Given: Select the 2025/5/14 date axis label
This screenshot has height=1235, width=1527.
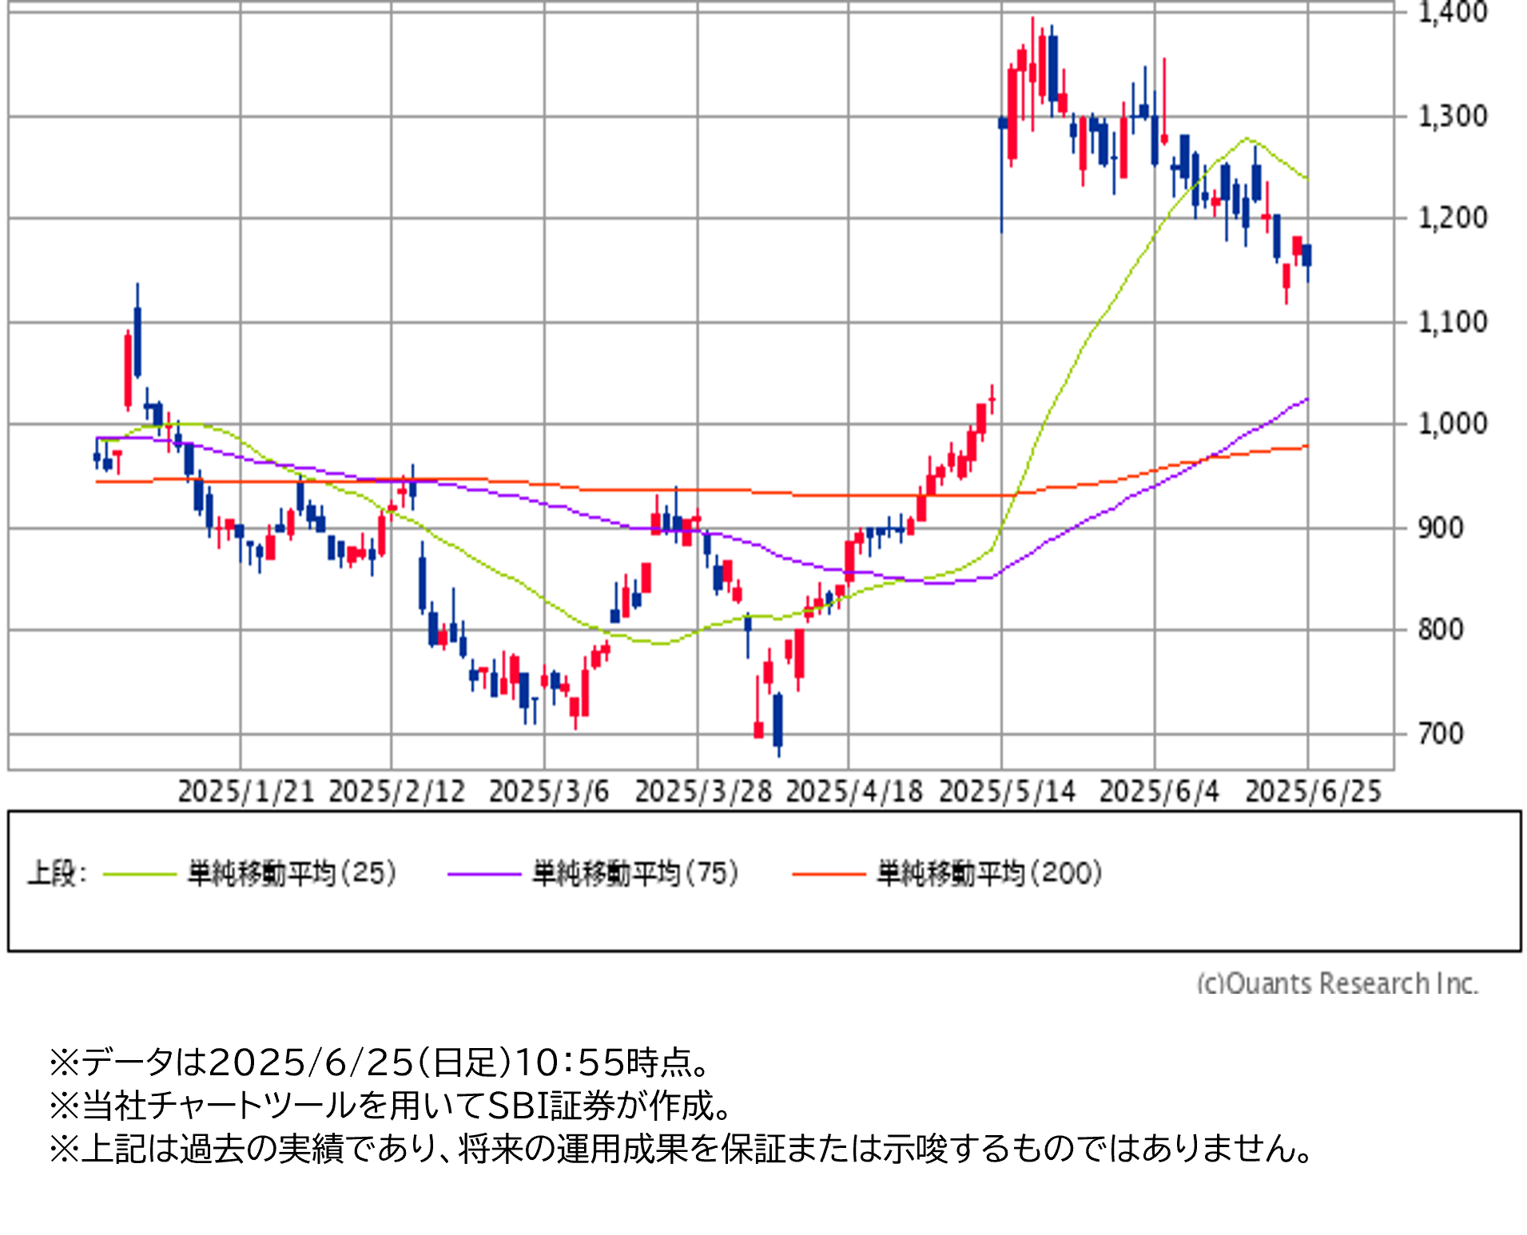Looking at the screenshot, I should (x=1007, y=792).
